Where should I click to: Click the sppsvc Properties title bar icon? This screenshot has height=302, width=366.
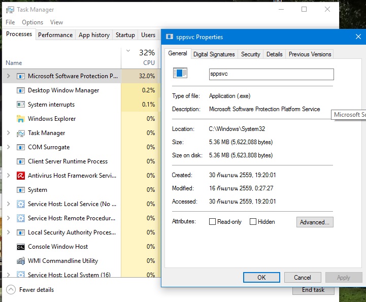click(x=170, y=37)
